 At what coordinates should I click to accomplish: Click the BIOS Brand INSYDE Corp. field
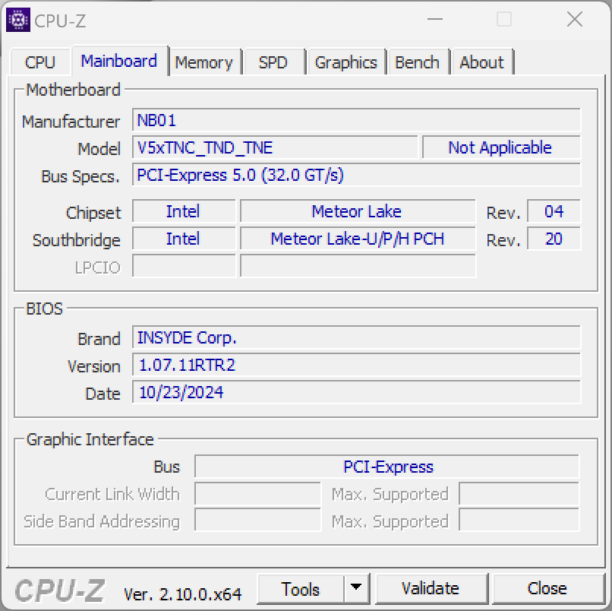click(356, 337)
